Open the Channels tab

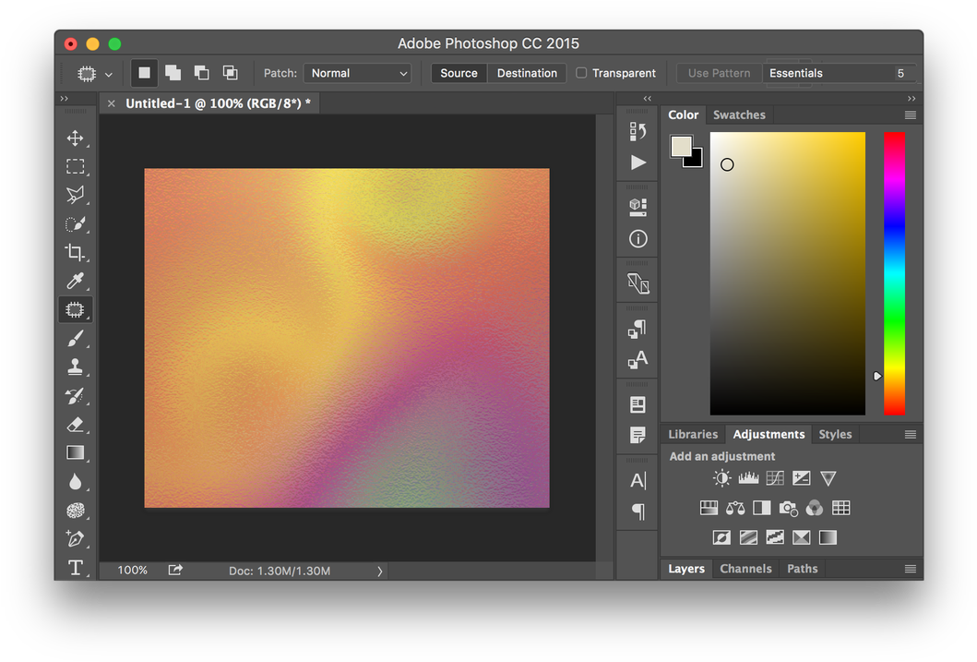coord(745,569)
